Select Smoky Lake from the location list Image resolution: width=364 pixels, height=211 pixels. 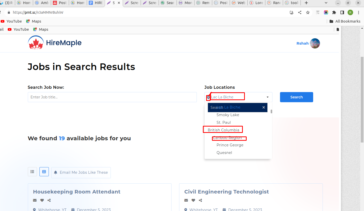click(x=228, y=115)
